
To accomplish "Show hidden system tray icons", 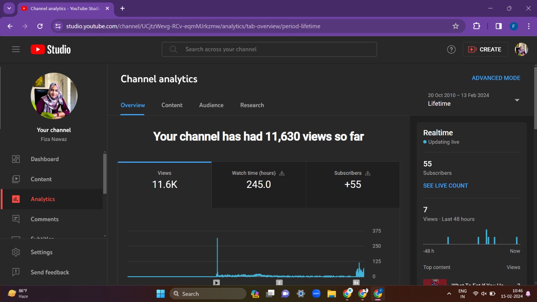I will [x=449, y=294].
